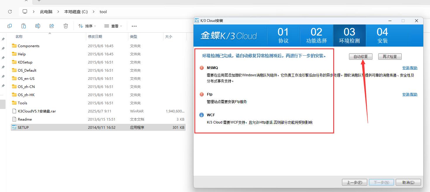Click the blue WCF info icon

point(201,115)
